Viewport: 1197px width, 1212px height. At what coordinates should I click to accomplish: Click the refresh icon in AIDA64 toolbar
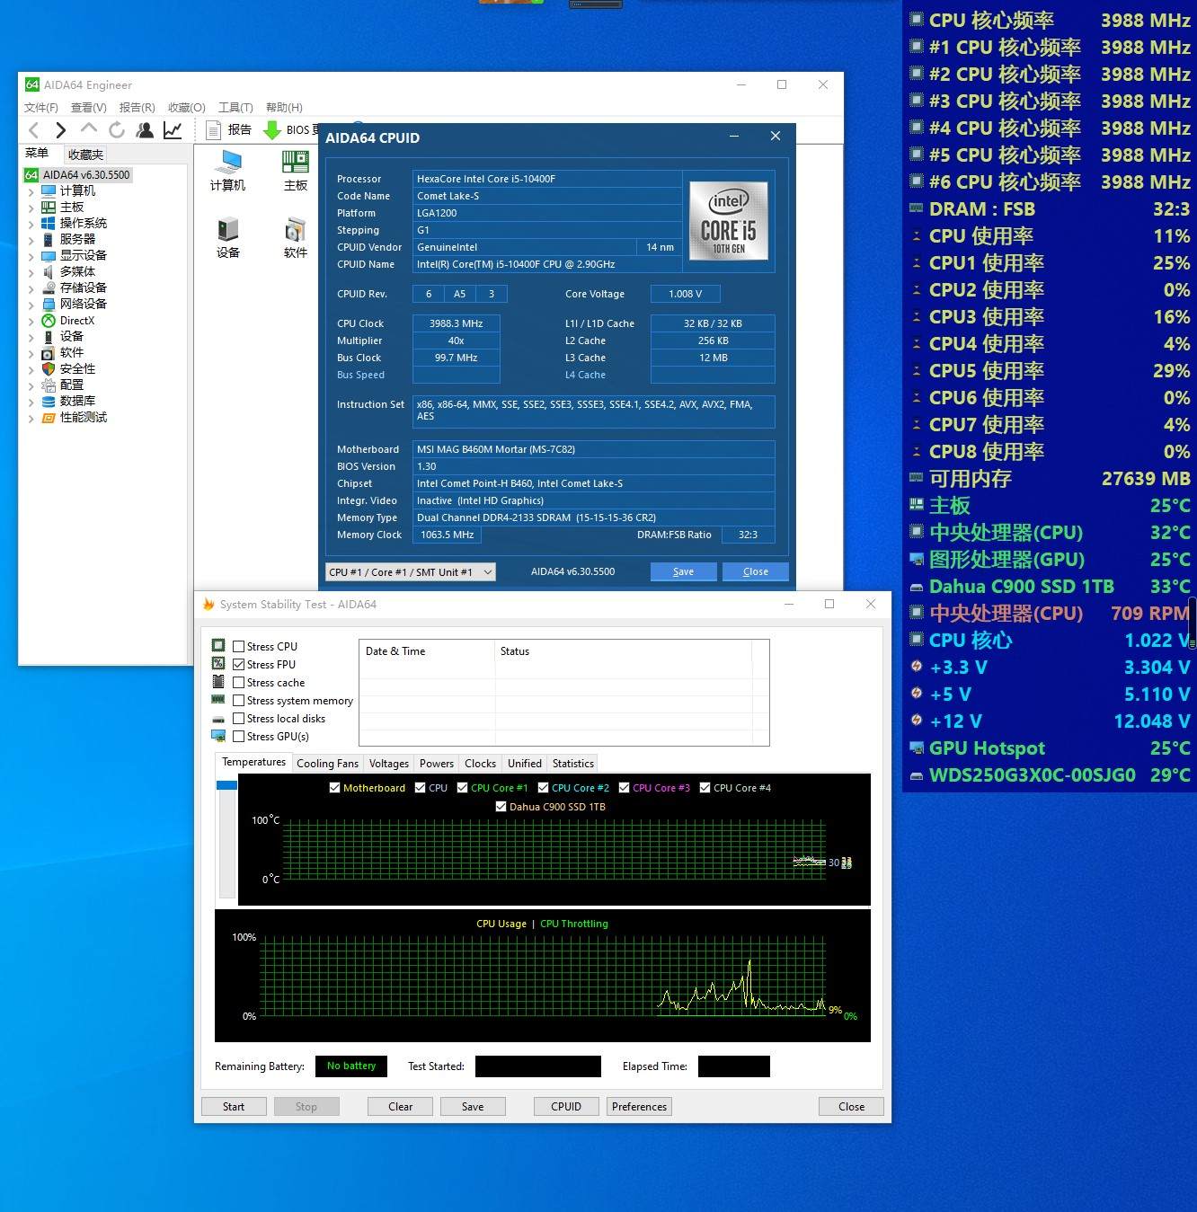point(117,130)
